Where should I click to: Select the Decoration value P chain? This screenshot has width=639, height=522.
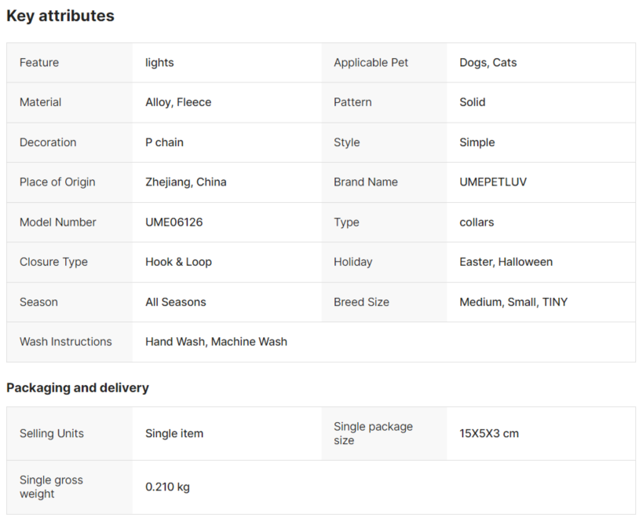tap(164, 142)
